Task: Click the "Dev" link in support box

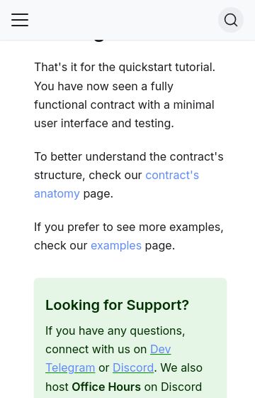Action: [x=161, y=350]
